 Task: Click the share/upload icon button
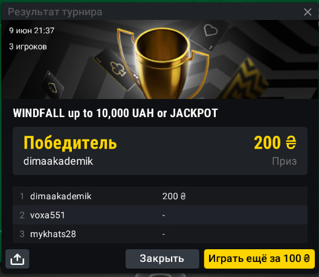(x=18, y=259)
